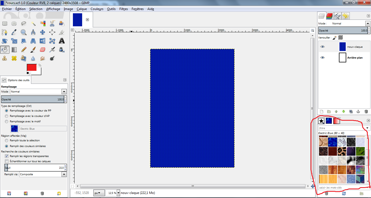Image resolution: width=371 pixels, height=198 pixels.
Task: Hide the nouv-claque layer
Action: coord(322,47)
